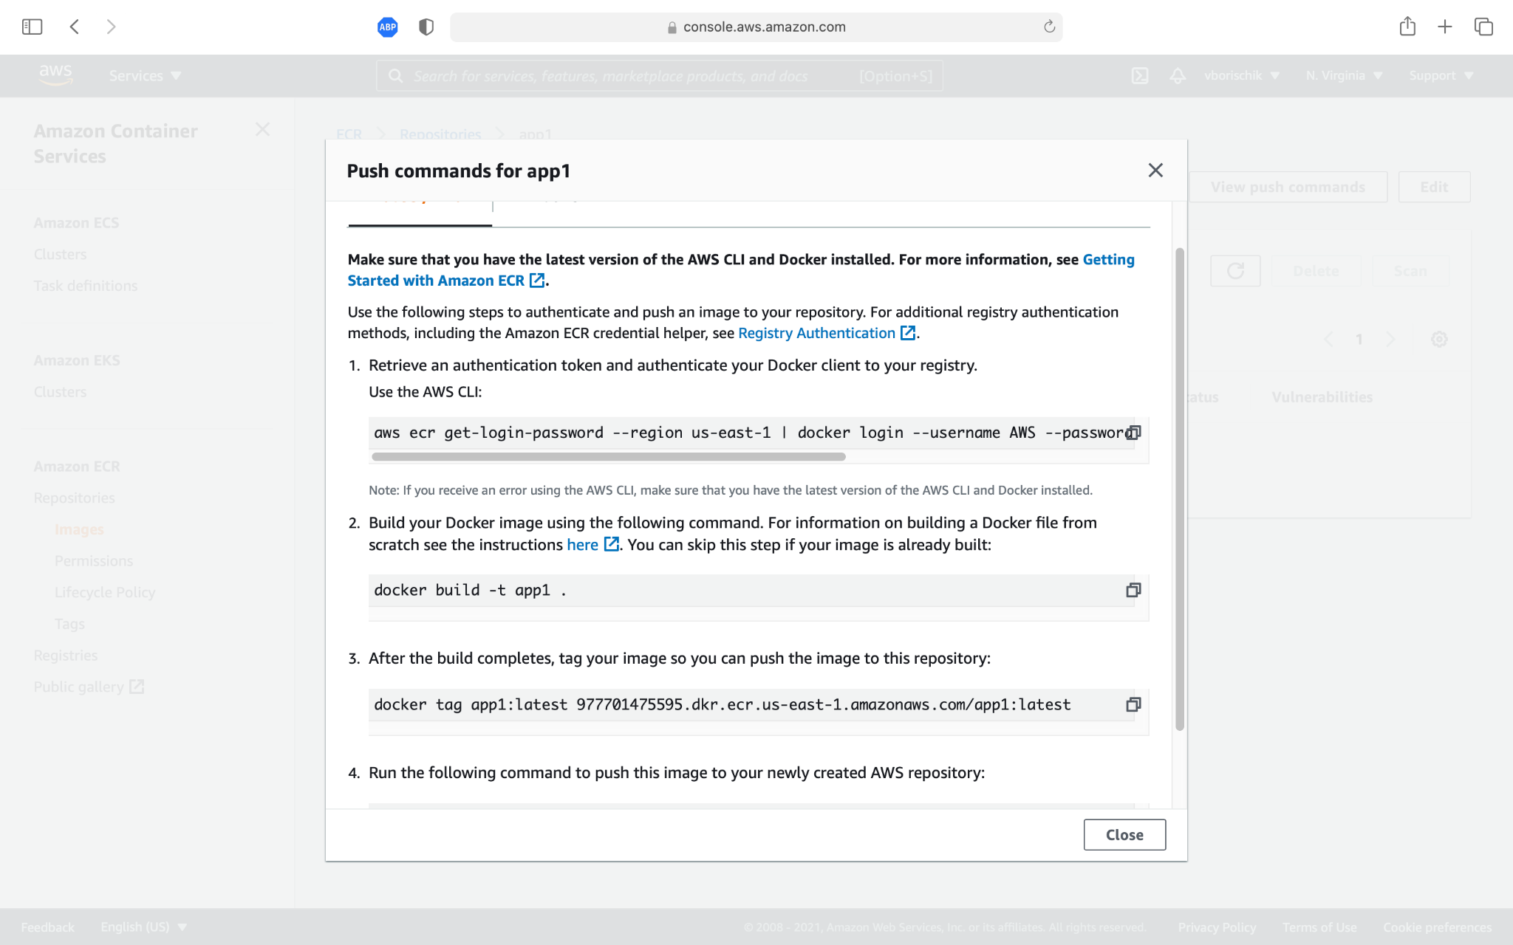Viewport: 1513px width, 945px height.
Task: Open the Safari share icon
Action: [x=1407, y=27]
